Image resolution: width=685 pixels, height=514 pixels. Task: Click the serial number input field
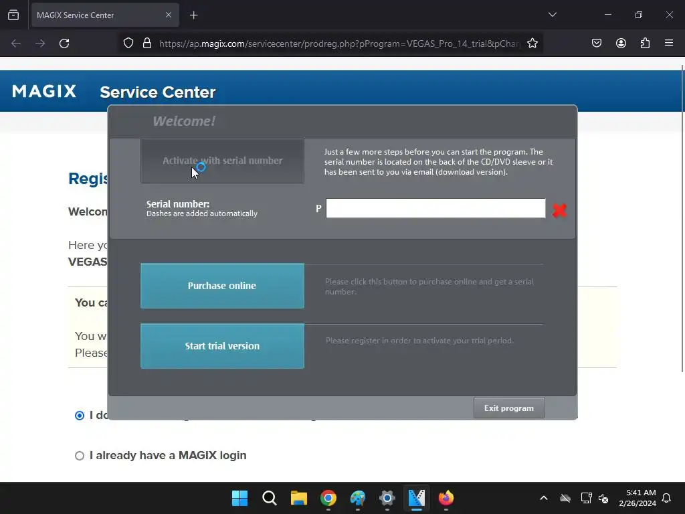[x=435, y=208]
